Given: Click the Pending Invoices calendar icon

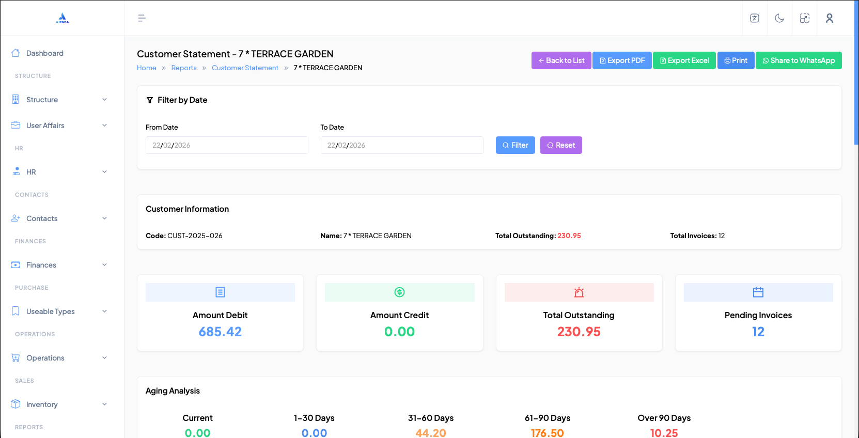Looking at the screenshot, I should [758, 292].
